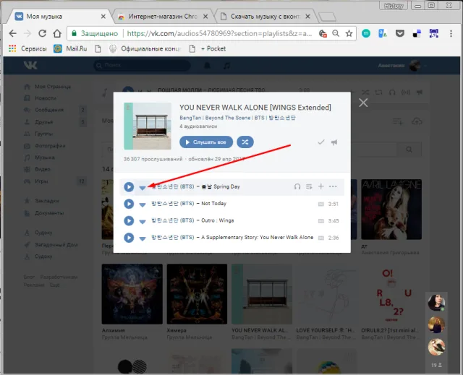Play A Supplementary Story track
This screenshot has width=463, height=375.
[129, 238]
